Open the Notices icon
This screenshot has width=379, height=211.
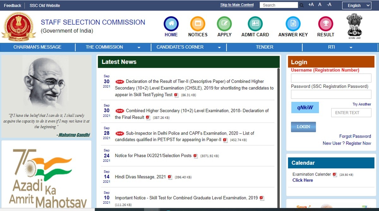click(x=198, y=24)
